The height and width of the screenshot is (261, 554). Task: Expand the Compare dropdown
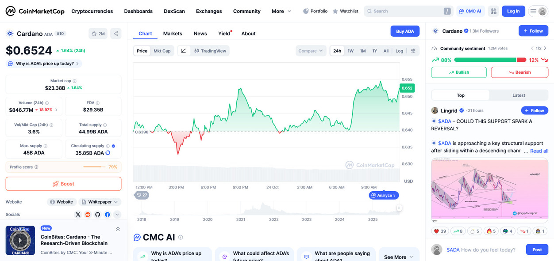311,51
